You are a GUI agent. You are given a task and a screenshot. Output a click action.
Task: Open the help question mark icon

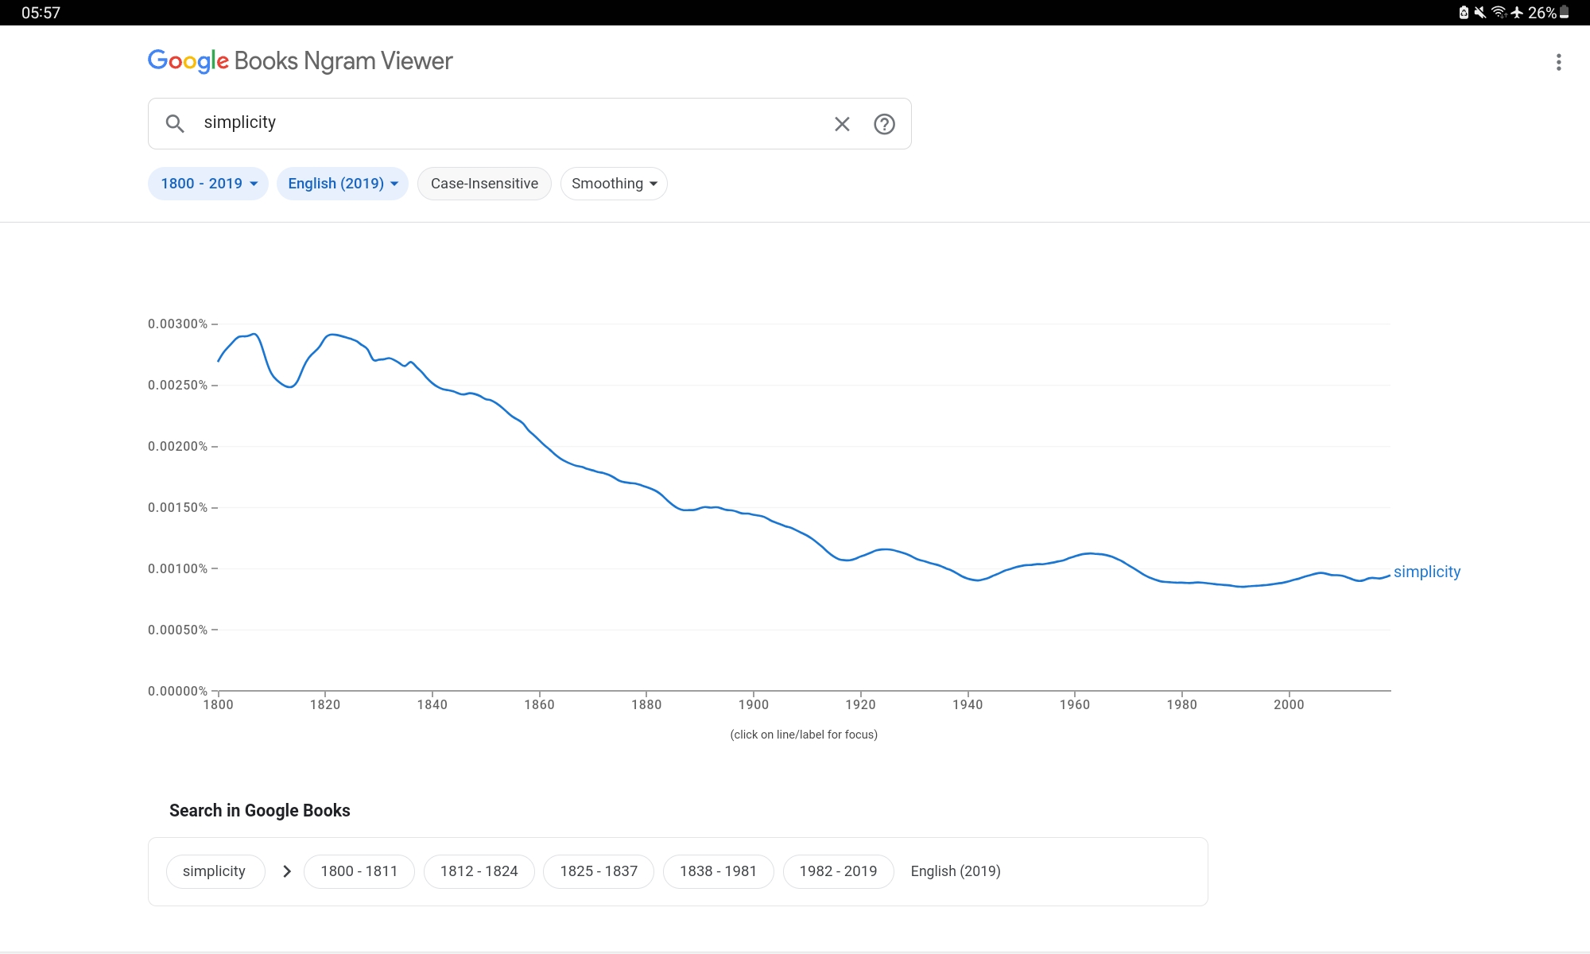click(884, 124)
